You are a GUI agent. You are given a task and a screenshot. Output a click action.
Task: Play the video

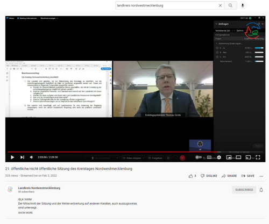pyautogui.click(x=12, y=157)
